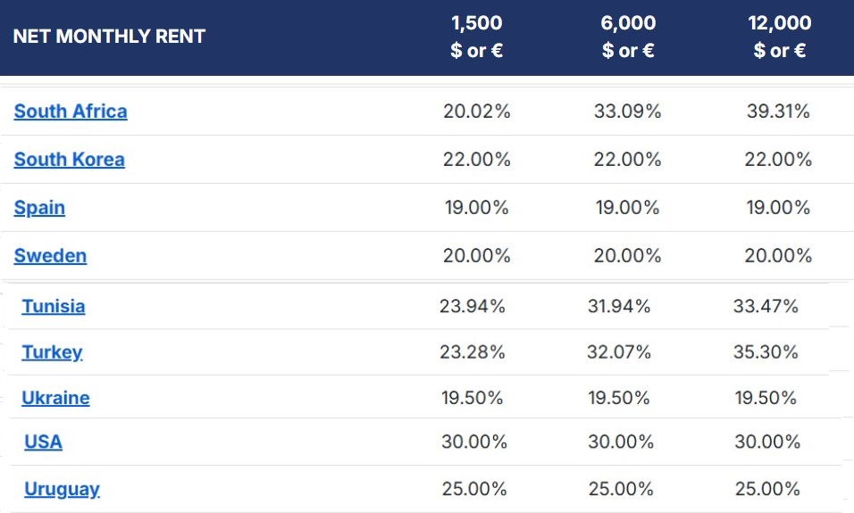This screenshot has height=513, width=854.
Task: Open the Spain rental tax page
Action: coord(39,208)
